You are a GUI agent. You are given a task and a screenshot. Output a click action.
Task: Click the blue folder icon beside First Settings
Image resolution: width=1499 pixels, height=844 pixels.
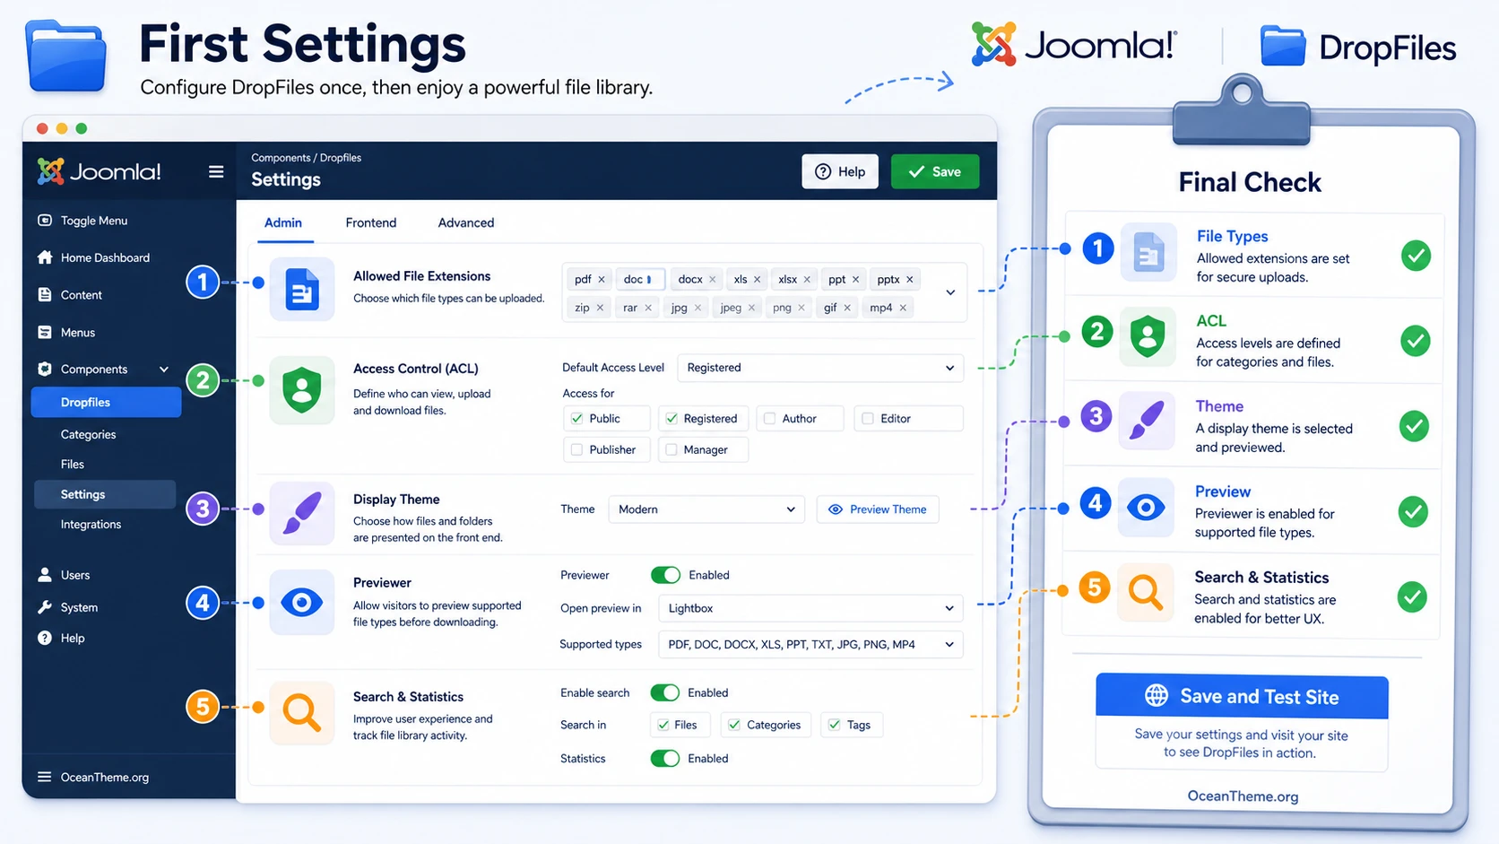[65, 56]
